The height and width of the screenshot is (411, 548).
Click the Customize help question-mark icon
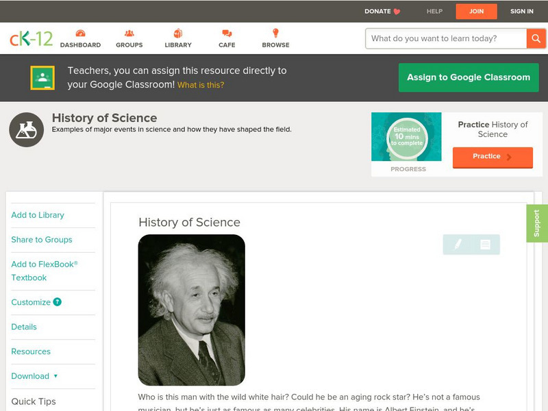(x=58, y=302)
